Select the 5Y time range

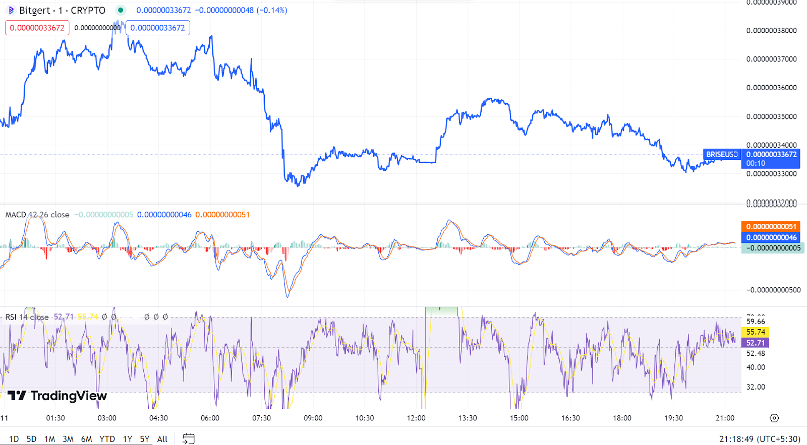(x=145, y=439)
